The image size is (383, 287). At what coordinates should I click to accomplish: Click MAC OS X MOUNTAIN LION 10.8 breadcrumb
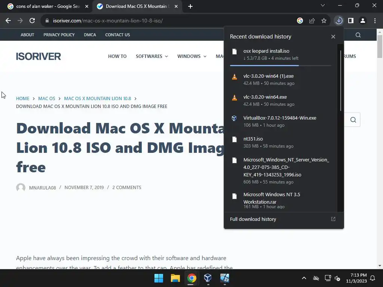click(98, 99)
